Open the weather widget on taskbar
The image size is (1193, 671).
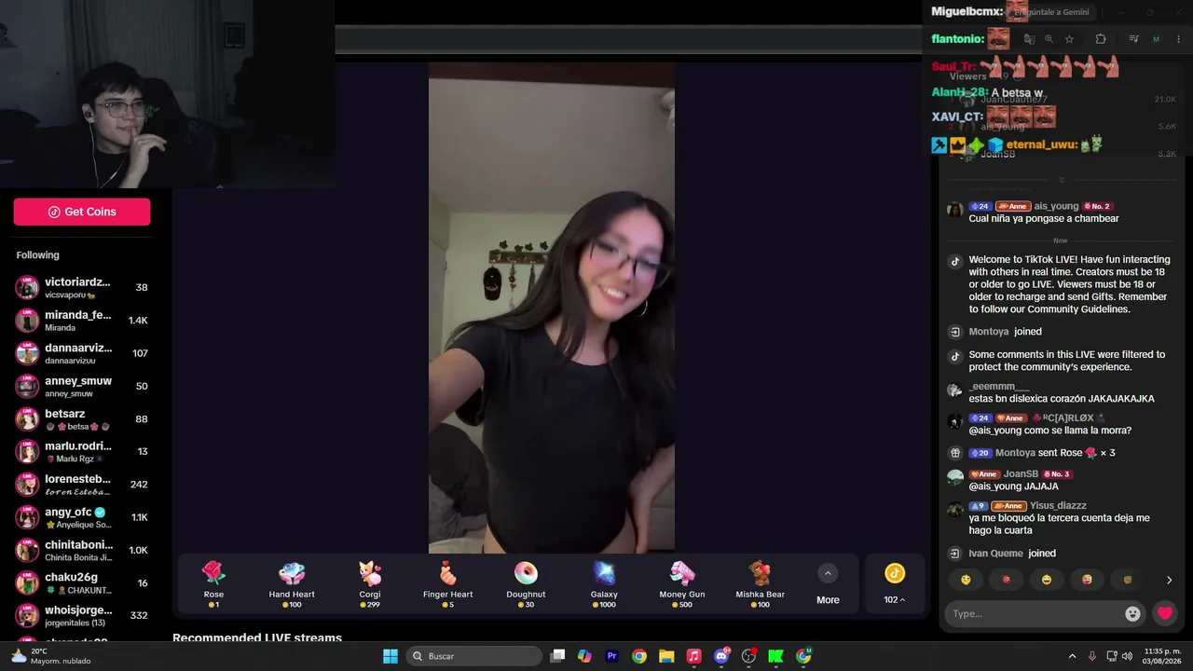pyautogui.click(x=52, y=656)
